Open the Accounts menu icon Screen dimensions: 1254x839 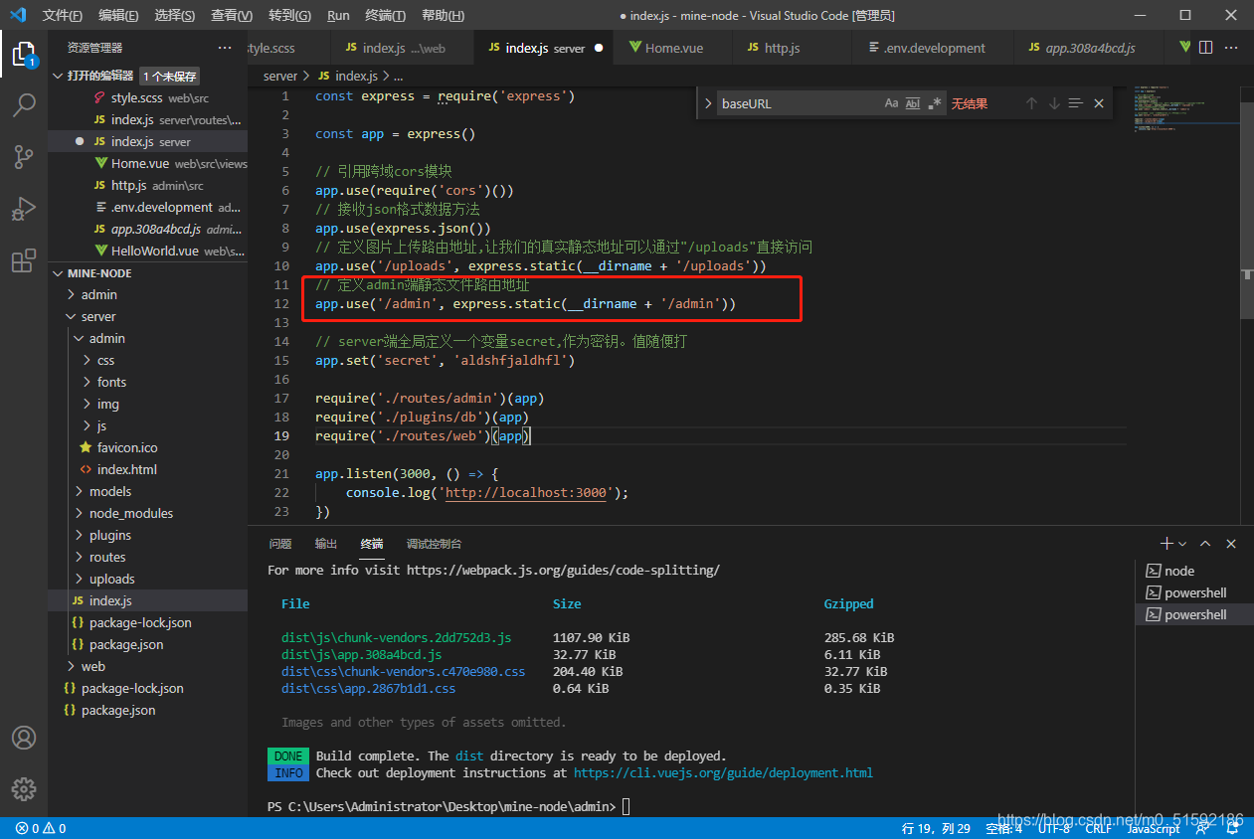(24, 738)
